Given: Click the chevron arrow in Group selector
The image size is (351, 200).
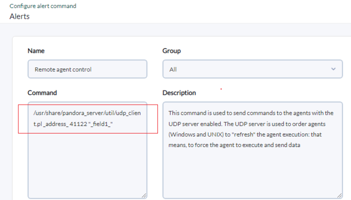Looking at the screenshot, I should click(x=333, y=69).
